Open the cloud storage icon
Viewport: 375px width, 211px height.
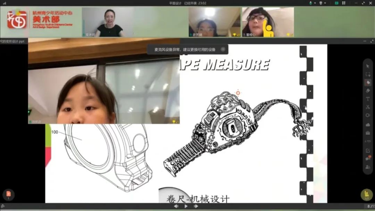(x=368, y=125)
